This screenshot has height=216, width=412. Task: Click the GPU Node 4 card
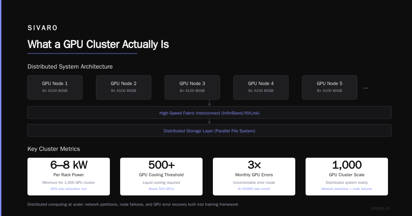coord(261,87)
